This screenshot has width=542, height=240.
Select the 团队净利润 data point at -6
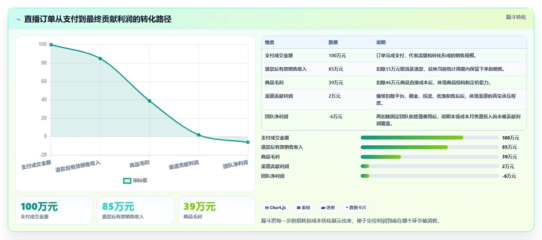point(248,142)
